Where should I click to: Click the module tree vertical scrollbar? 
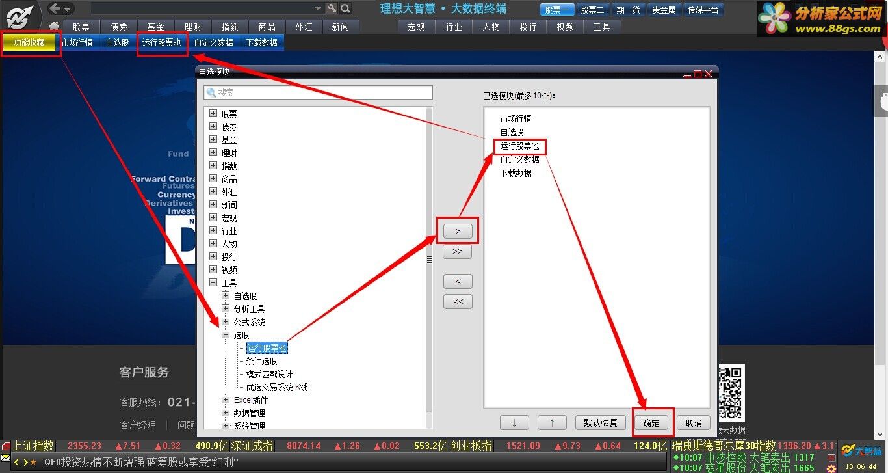(x=429, y=259)
